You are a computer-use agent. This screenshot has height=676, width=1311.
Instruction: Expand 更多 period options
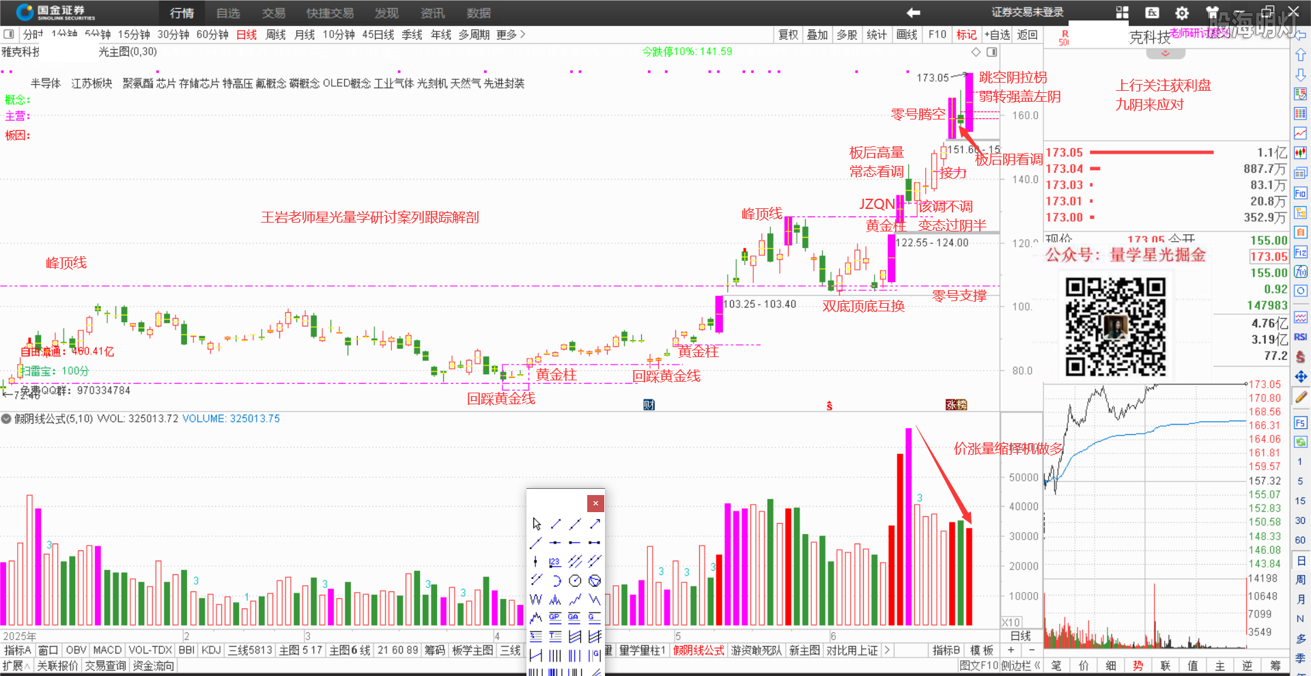[x=511, y=35]
